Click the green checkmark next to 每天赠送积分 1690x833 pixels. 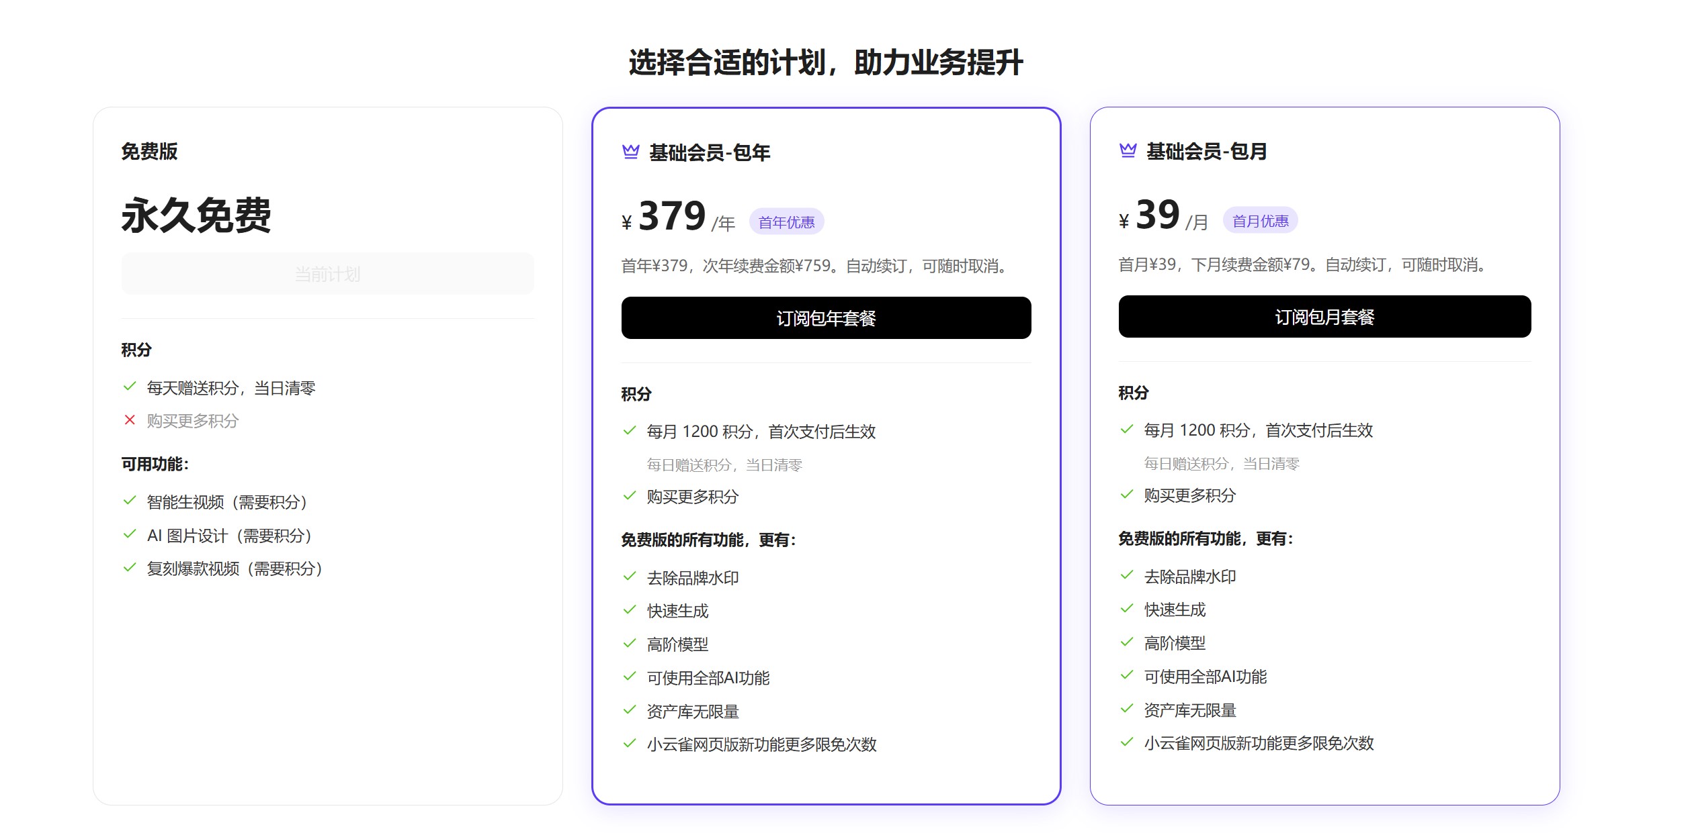click(128, 388)
